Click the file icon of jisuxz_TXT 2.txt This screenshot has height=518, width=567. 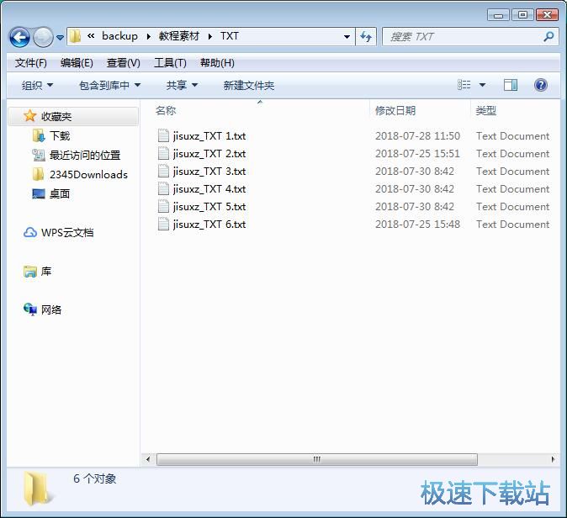point(163,154)
